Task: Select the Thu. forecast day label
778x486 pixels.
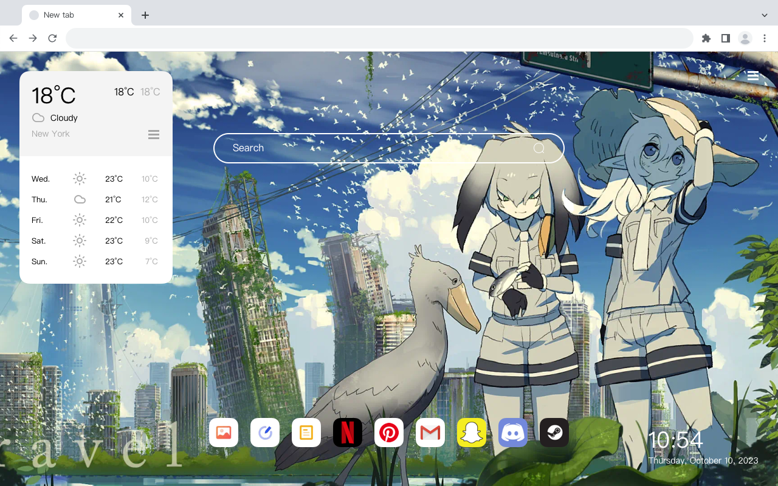Action: [40, 199]
